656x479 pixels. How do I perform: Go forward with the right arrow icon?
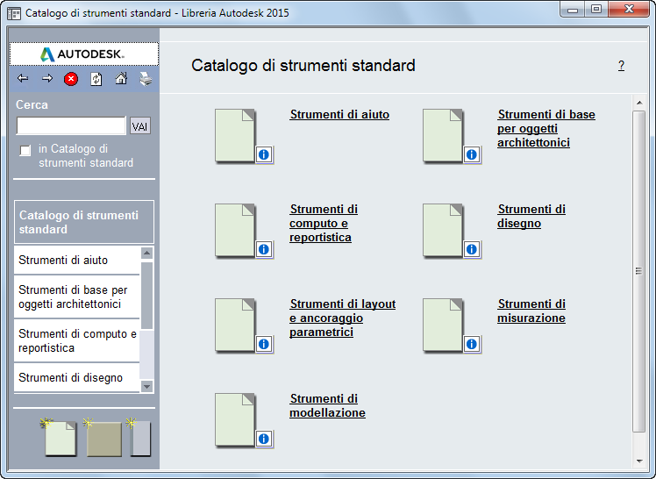(47, 78)
